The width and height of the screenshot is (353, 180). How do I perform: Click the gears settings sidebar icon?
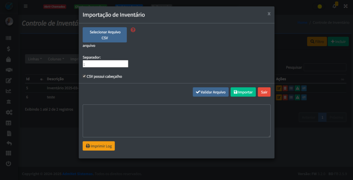[9, 112]
